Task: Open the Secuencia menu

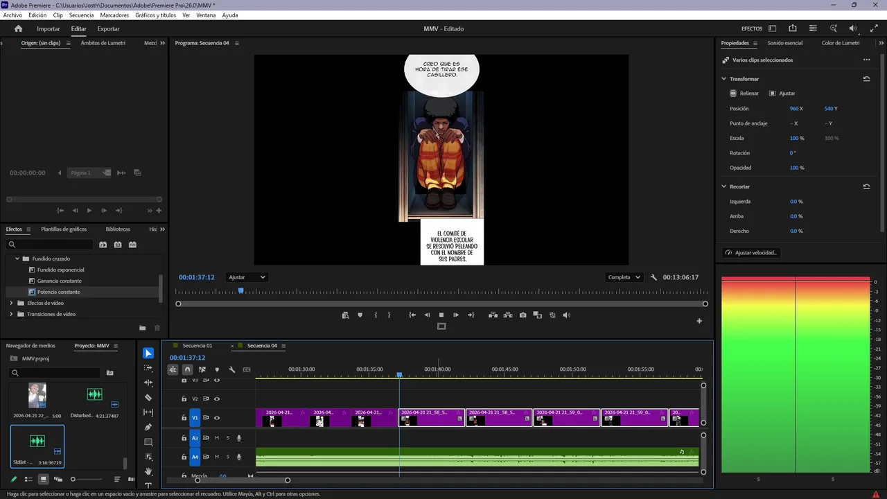Action: [81, 15]
